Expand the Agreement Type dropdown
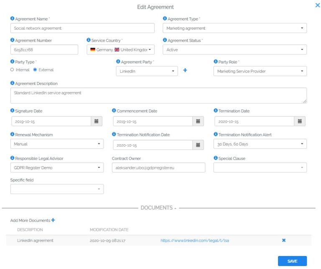This screenshot has height=269, width=321. (234, 28)
